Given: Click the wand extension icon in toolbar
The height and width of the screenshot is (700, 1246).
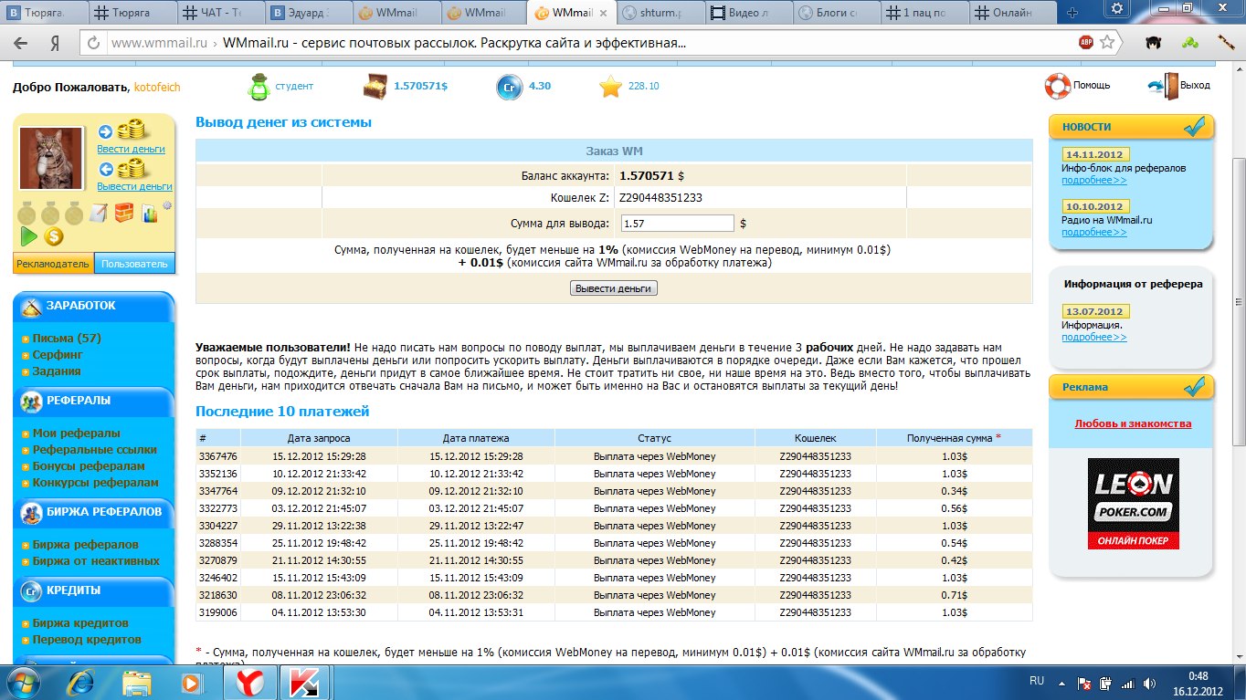Looking at the screenshot, I should [x=1225, y=42].
